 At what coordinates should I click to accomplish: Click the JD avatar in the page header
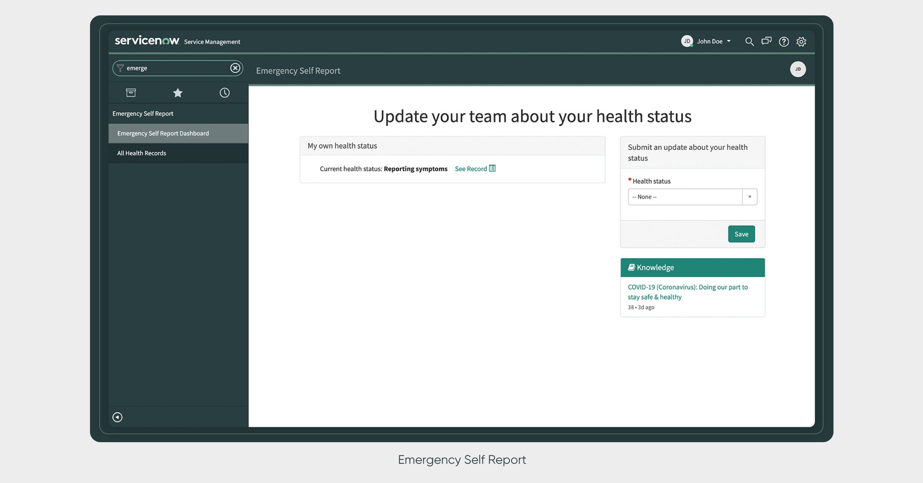coord(798,69)
